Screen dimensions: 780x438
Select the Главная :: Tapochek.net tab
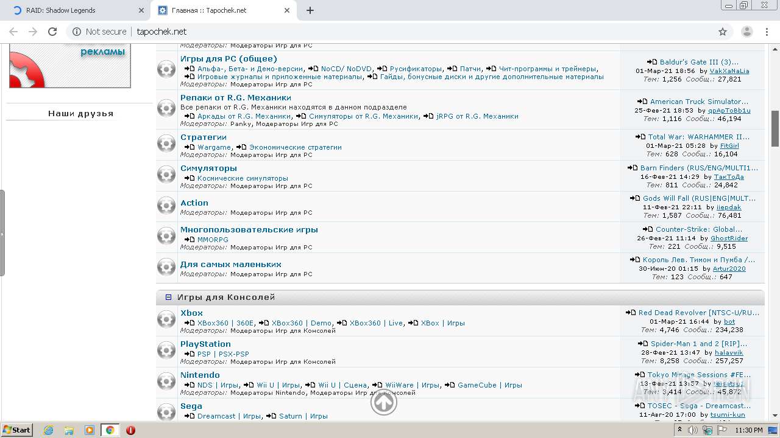[224, 10]
